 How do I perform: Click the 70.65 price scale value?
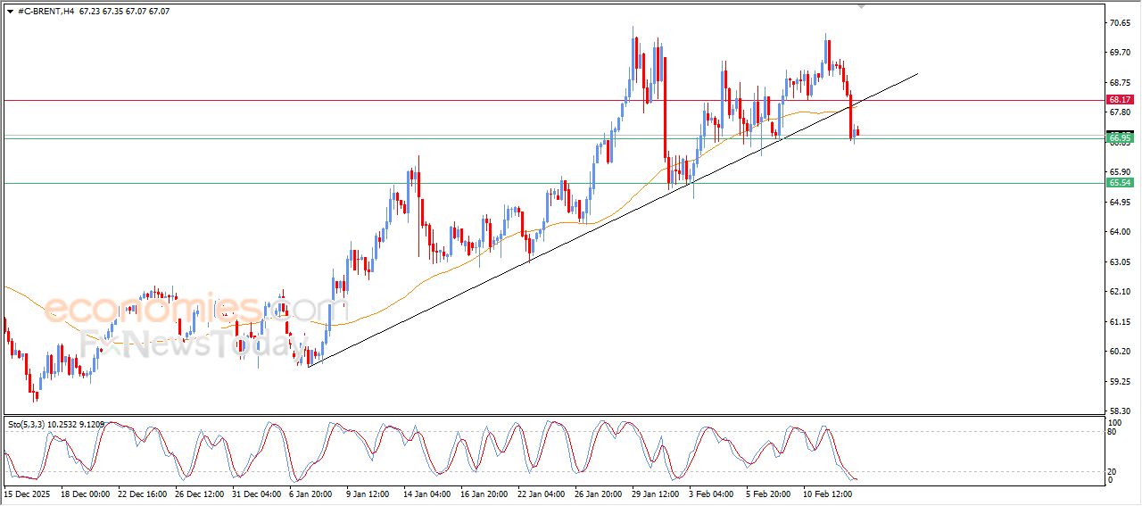[1119, 22]
